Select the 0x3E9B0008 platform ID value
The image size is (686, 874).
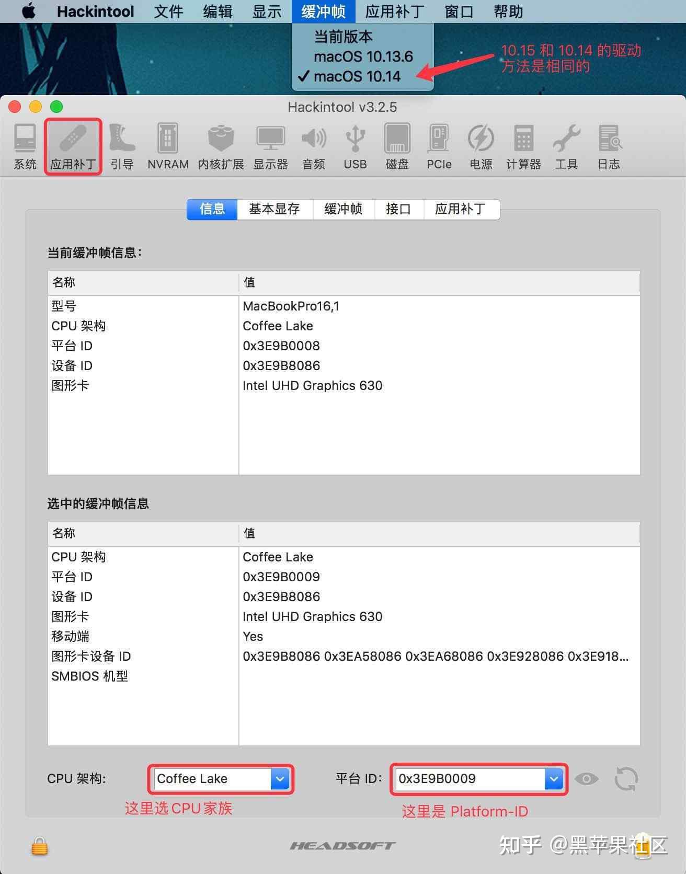[281, 346]
